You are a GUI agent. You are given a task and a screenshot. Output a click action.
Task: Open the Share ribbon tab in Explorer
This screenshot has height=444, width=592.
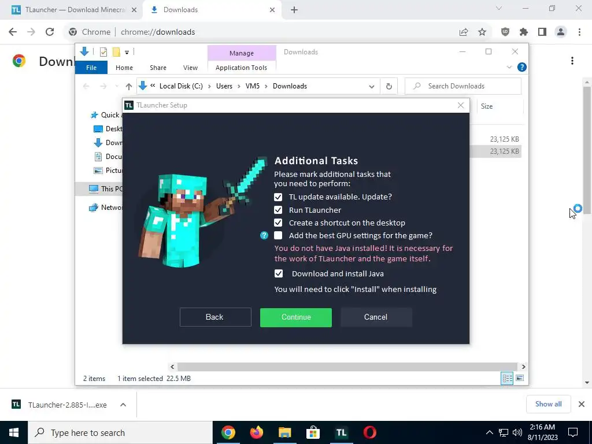coord(158,68)
